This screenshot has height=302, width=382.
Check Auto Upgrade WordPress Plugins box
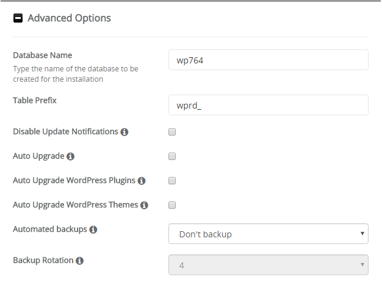point(172,181)
